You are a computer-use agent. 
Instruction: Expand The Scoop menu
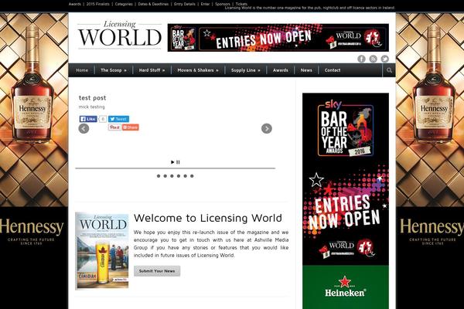[114, 70]
